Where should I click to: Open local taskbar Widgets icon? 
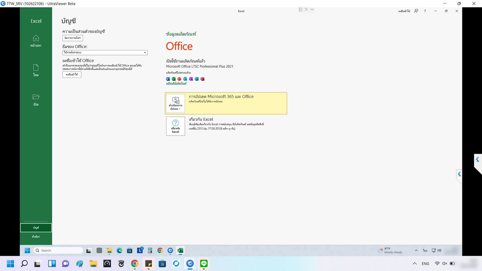[x=52, y=264]
